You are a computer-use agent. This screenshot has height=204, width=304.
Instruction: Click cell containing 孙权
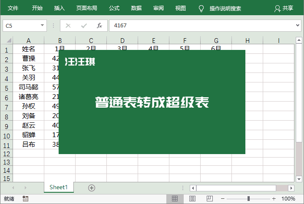pos(29,106)
